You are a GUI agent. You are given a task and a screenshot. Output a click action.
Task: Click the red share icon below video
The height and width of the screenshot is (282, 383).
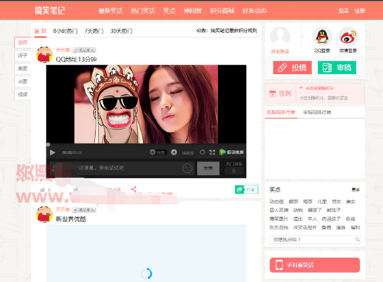[x=133, y=189]
